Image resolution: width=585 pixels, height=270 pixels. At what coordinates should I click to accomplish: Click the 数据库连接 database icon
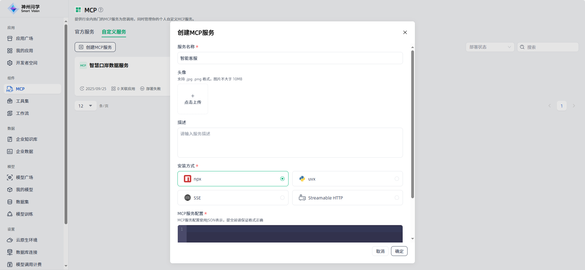[x=10, y=252]
